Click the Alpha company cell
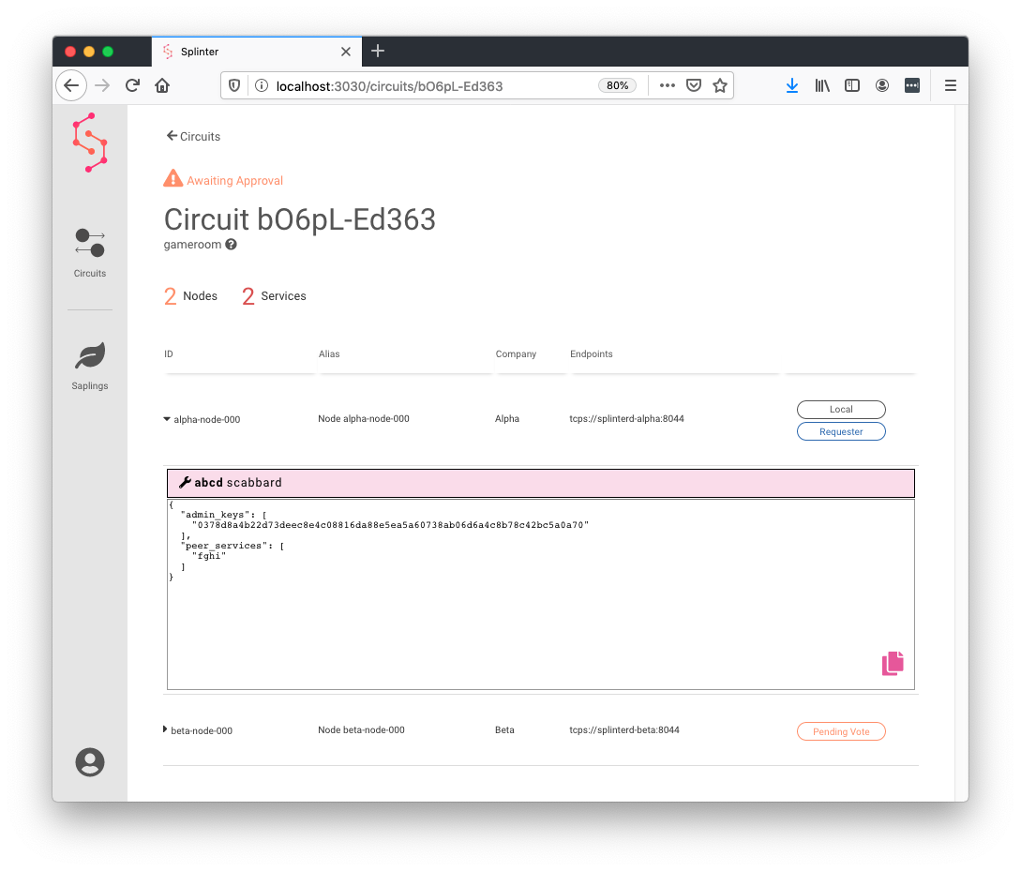This screenshot has width=1021, height=871. 507,418
